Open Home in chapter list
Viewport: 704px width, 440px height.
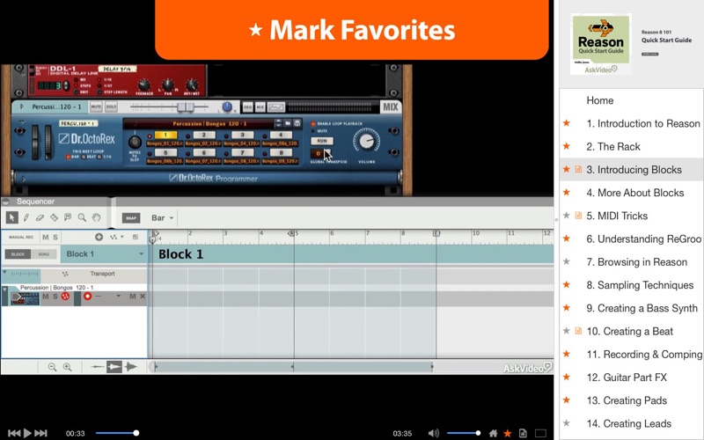coord(600,100)
